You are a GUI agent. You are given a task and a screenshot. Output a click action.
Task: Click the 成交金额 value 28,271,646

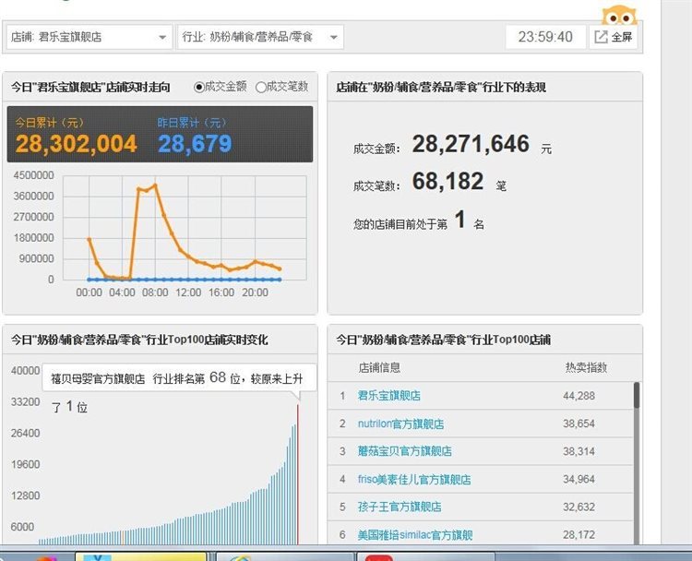coord(471,144)
